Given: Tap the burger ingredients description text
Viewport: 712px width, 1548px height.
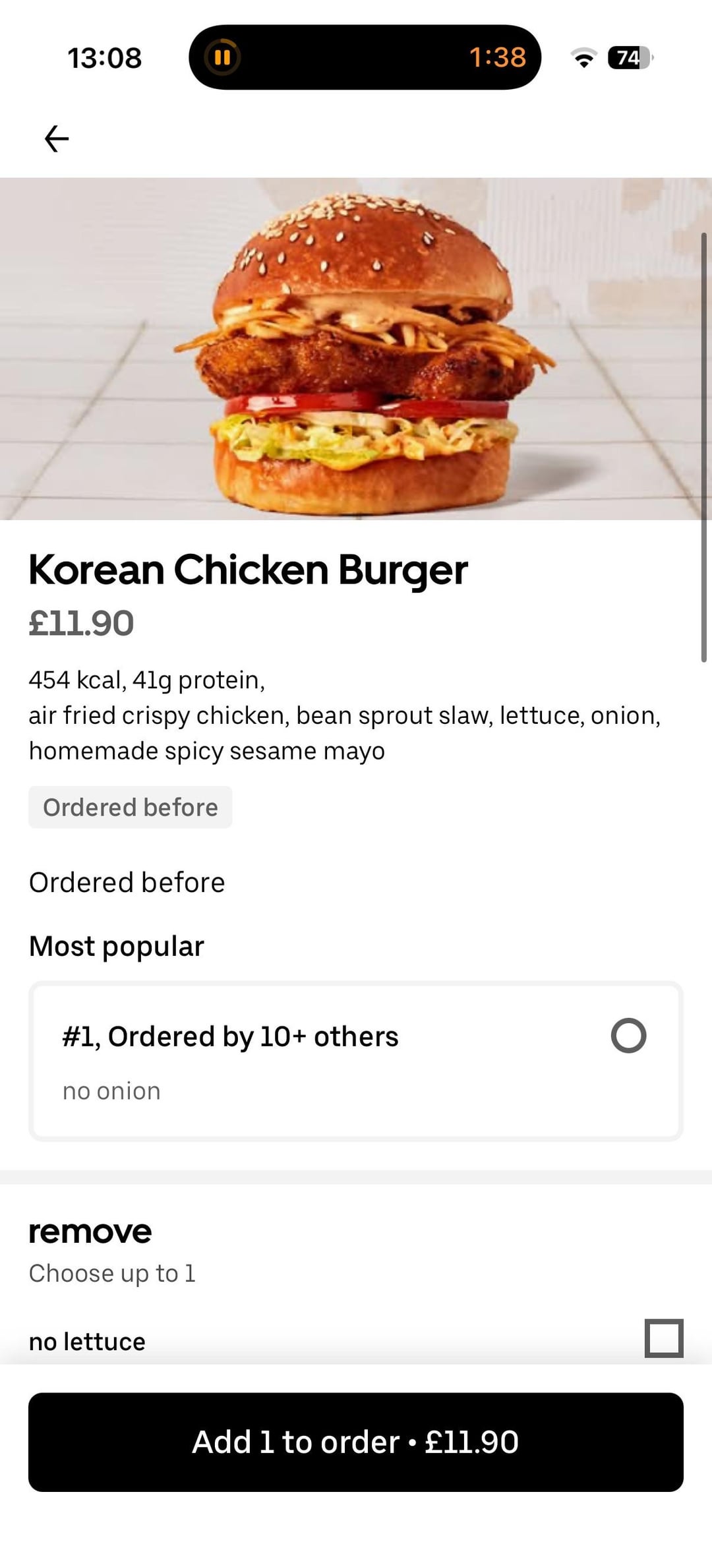Looking at the screenshot, I should click(x=344, y=715).
